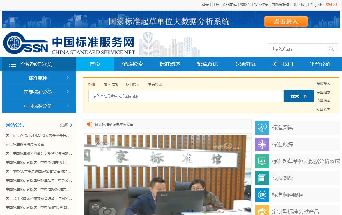This screenshot has height=215, width=342.
Task: Open the 标准阅读 handshake icon
Action: (262, 128)
